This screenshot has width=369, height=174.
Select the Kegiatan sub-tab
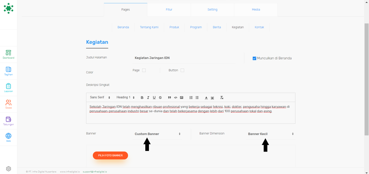(238, 27)
